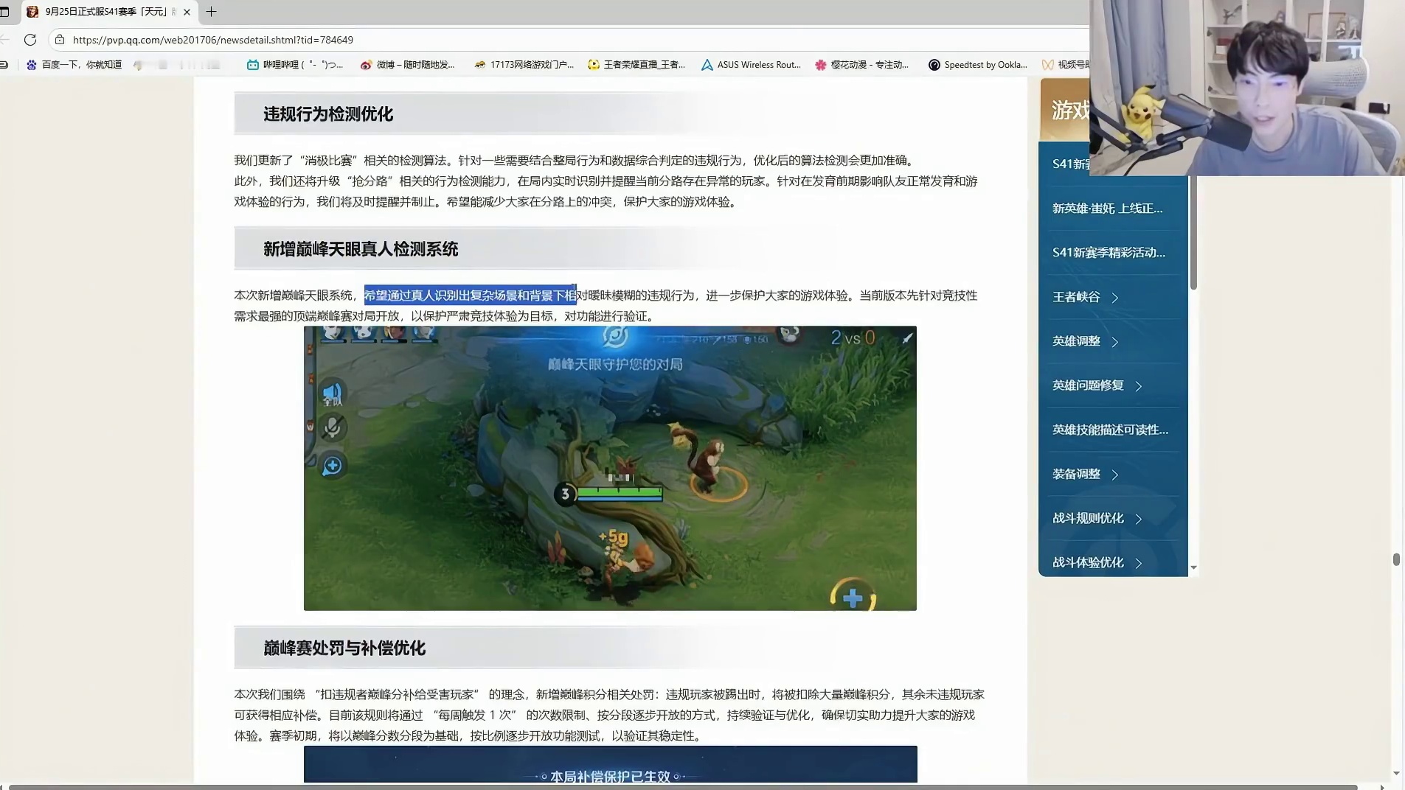Image resolution: width=1405 pixels, height=790 pixels.
Task: Click the sidebar list scroll-down arrow
Action: (1193, 568)
